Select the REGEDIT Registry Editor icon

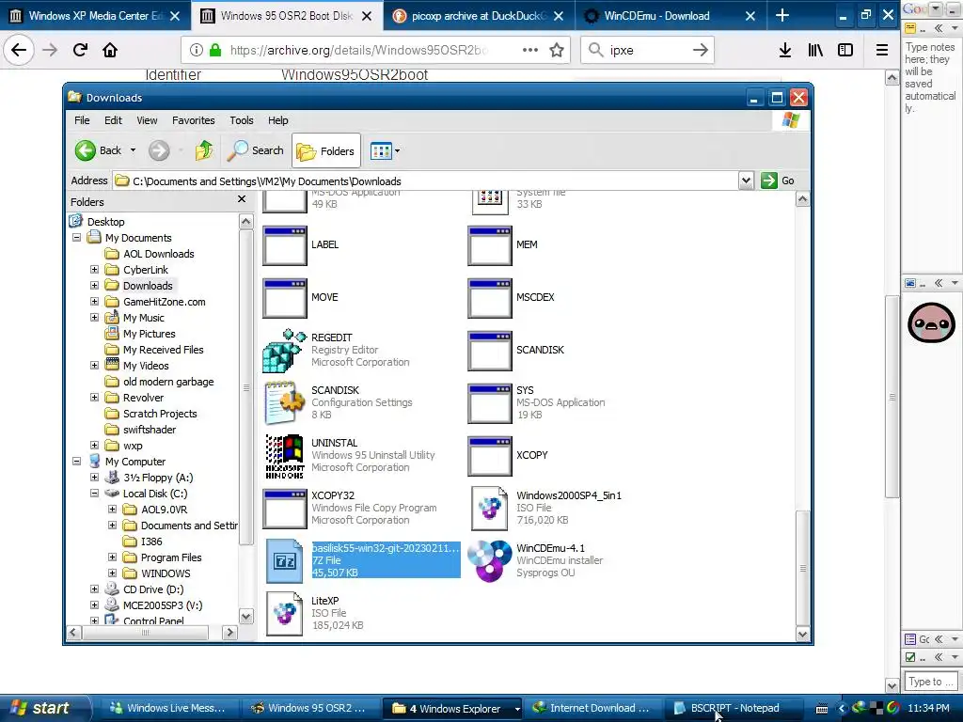click(x=284, y=351)
